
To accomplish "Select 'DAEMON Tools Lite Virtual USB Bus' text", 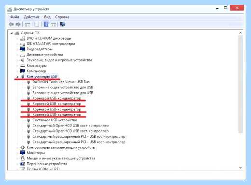I will (61, 82).
